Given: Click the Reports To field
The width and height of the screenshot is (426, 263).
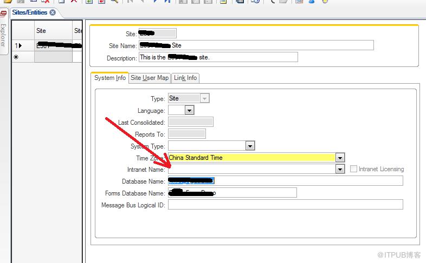Looking at the screenshot, I should point(187,134).
